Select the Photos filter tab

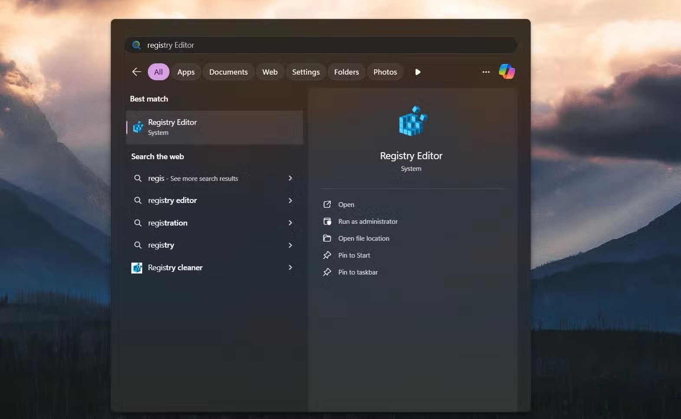385,72
